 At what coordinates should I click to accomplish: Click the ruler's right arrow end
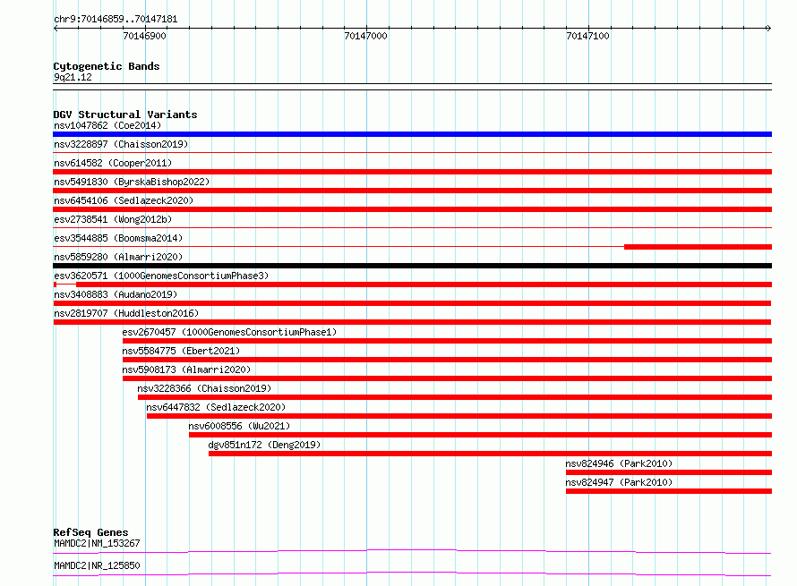click(769, 29)
